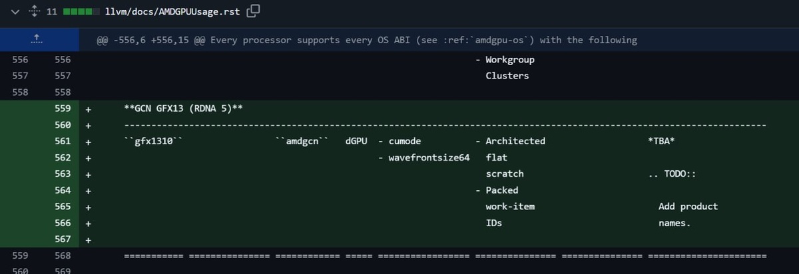
Task: Select added line number 561
Action: tap(63, 141)
